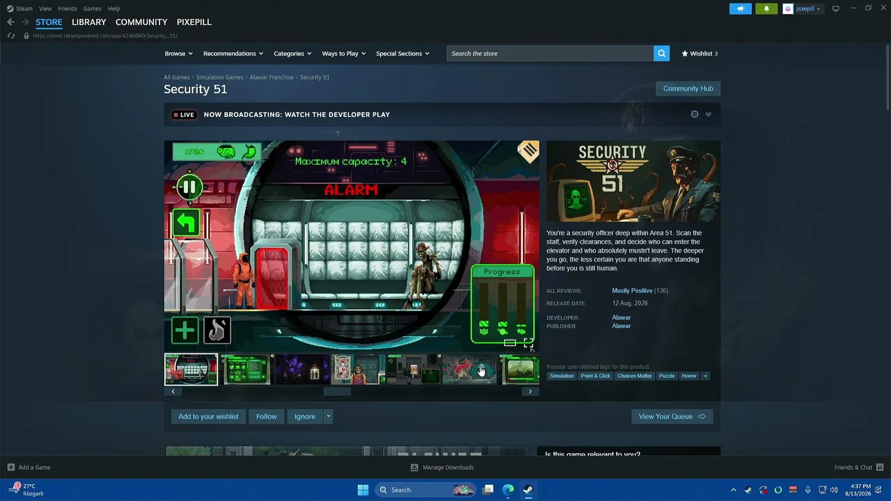The image size is (891, 501).
Task: Click the theater mode icon on the media player
Action: 510,343
